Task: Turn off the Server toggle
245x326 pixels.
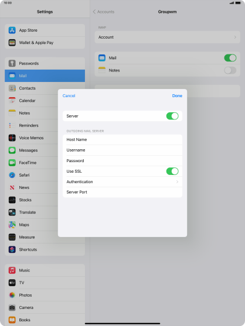Action: tap(172, 116)
